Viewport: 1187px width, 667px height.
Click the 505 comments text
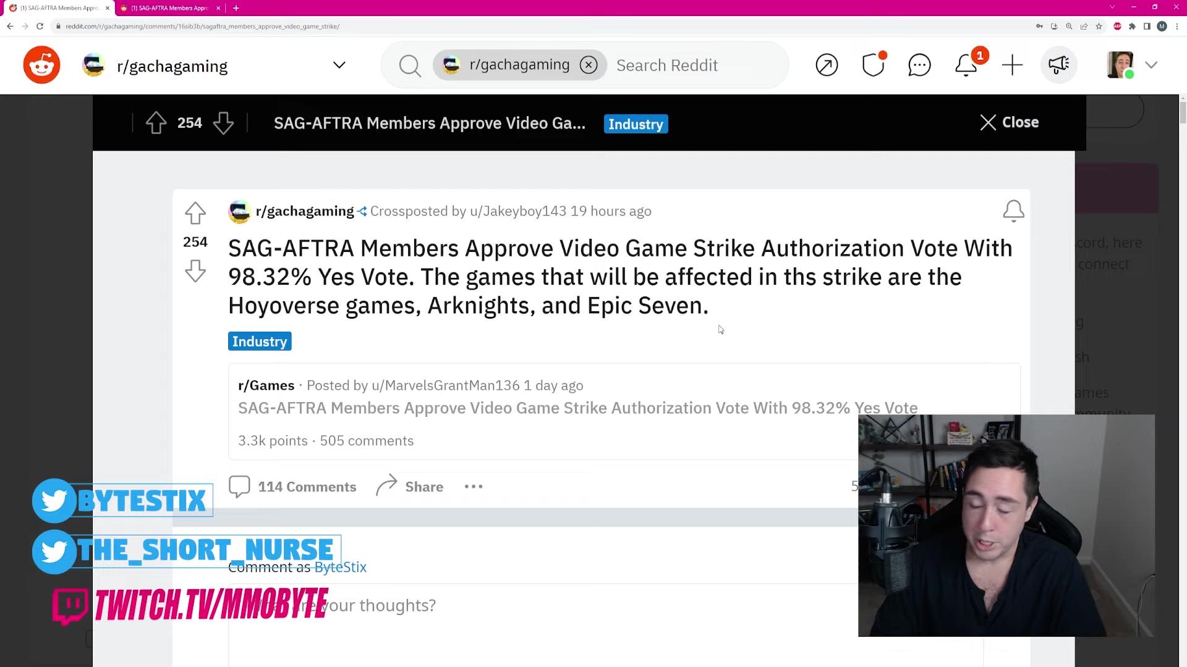pyautogui.click(x=367, y=441)
